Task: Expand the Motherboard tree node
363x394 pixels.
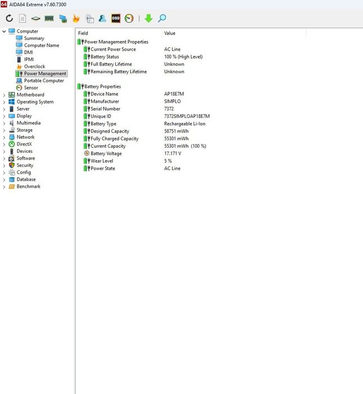Action: pos(4,95)
